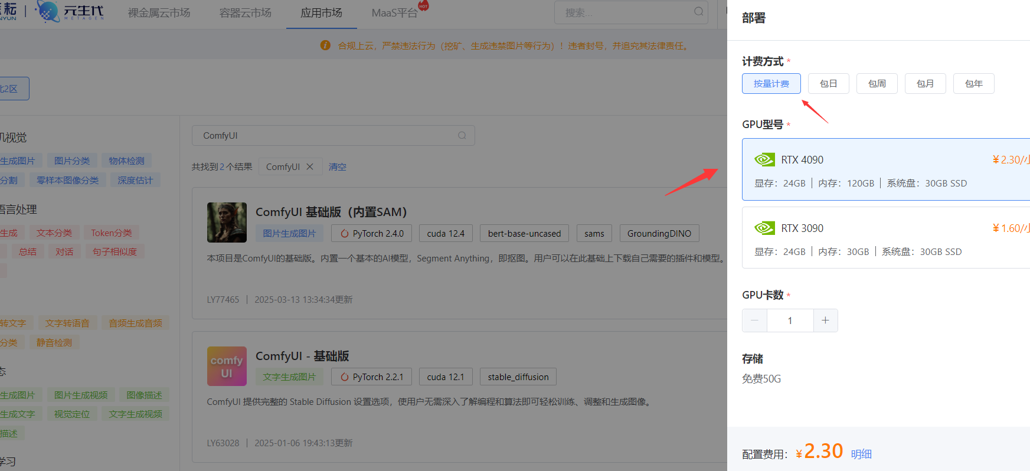Open 容器云市场 tab
Image resolution: width=1030 pixels, height=471 pixels.
[x=245, y=12]
